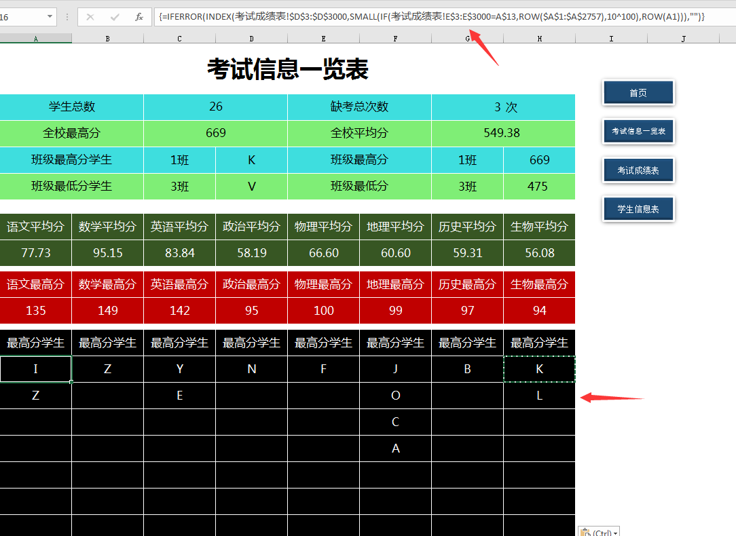The height and width of the screenshot is (536, 736).
Task: Click the 班级最低分 label cell
Action: coord(360,186)
